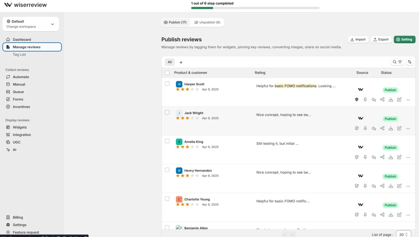This screenshot has width=419, height=237.
Task: Click the onboarding step progress bar
Action: point(255,8)
